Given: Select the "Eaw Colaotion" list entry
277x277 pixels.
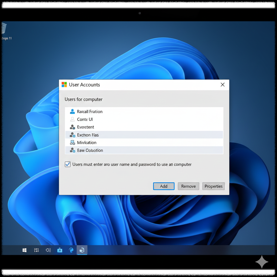Looking at the screenshot, I should click(144, 150).
